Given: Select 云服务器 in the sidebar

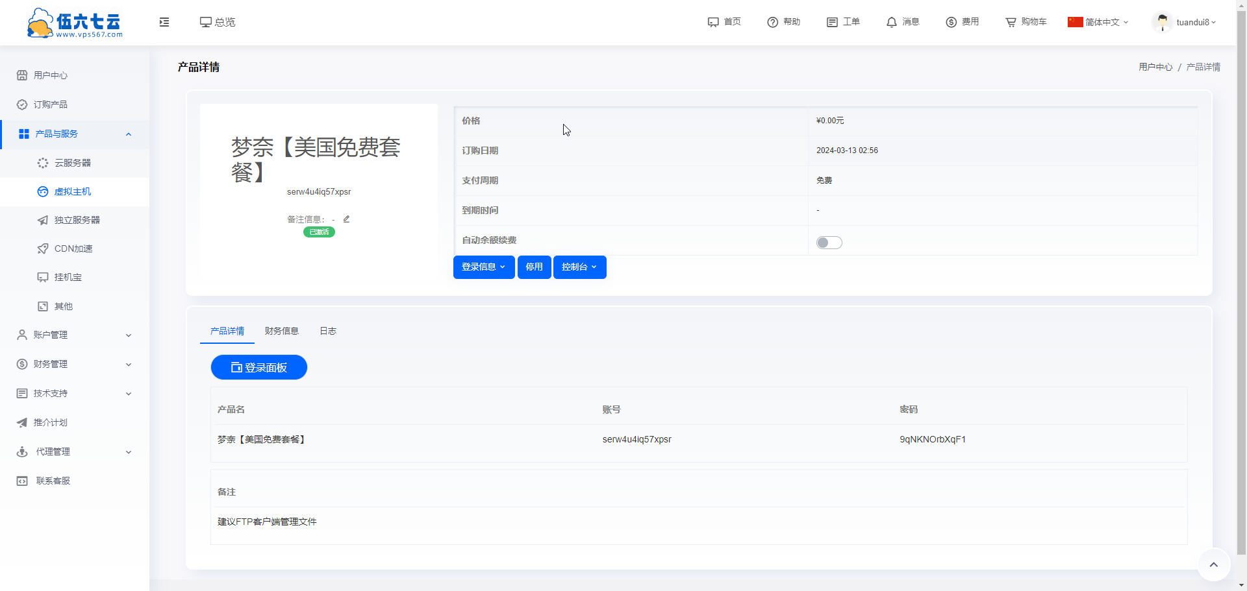Looking at the screenshot, I should pos(73,163).
